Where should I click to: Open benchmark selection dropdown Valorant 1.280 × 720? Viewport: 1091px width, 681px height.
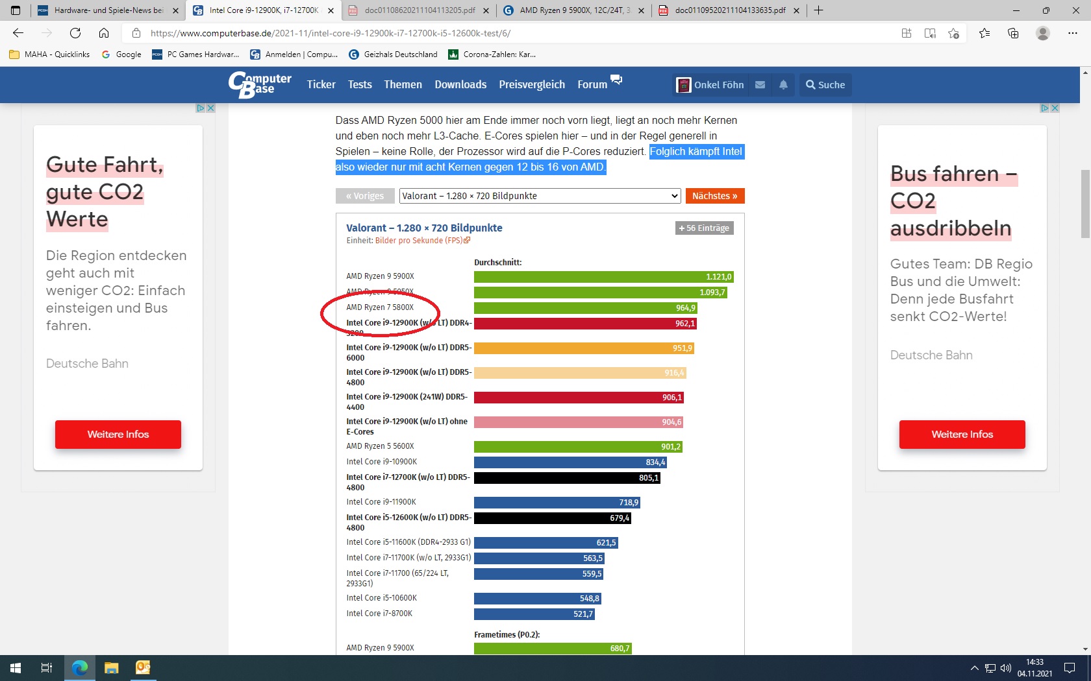540,196
